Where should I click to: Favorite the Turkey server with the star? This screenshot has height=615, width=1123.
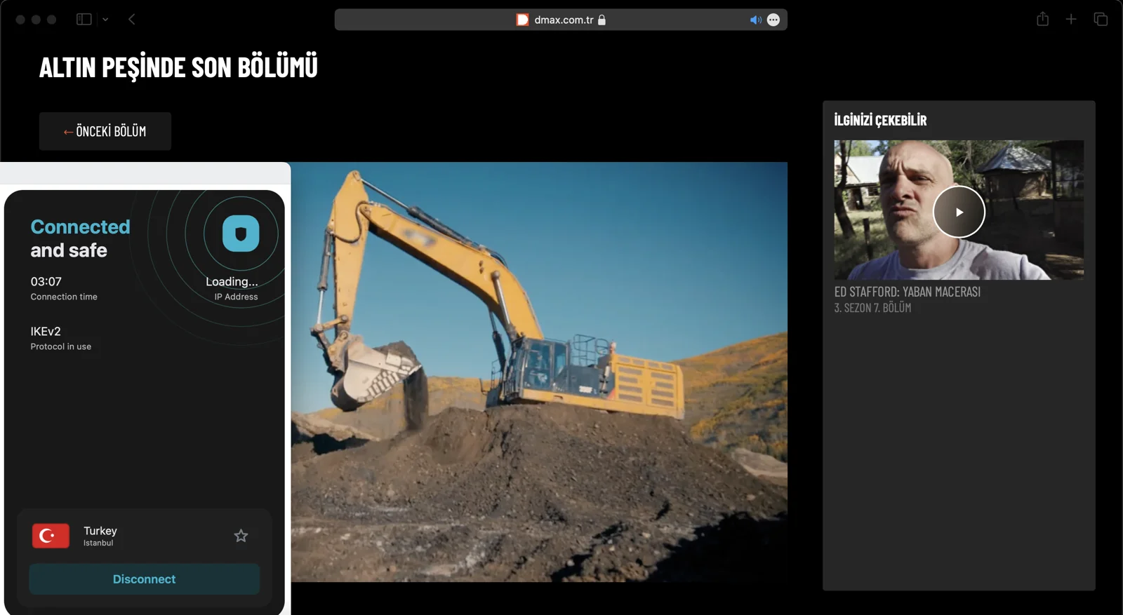tap(241, 536)
